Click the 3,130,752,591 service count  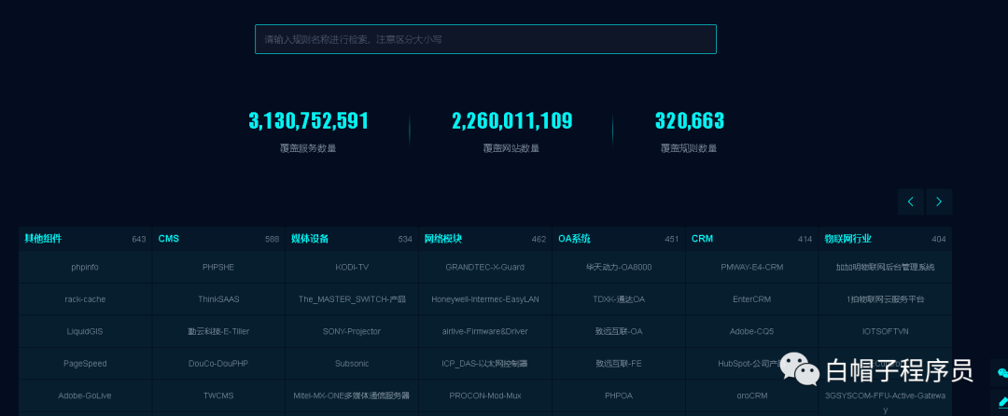(309, 120)
